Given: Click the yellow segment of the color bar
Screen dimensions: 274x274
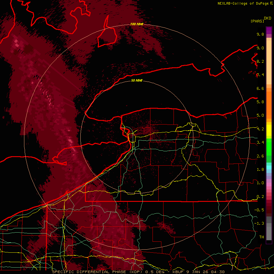Looking at the screenshot, I should [269, 130].
